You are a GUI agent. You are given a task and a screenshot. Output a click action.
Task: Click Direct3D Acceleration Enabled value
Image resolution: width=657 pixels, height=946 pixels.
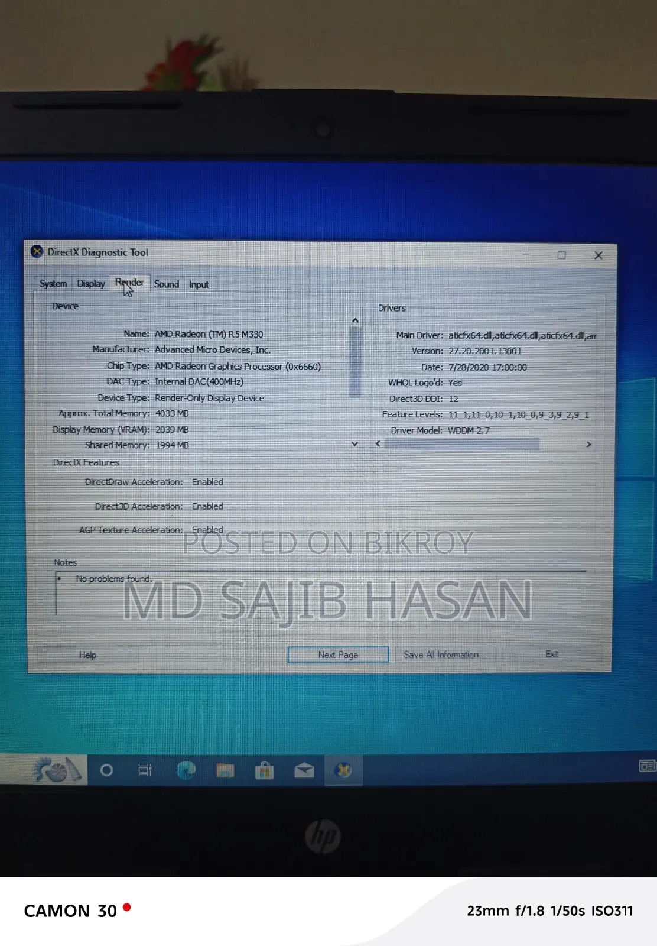tap(207, 507)
